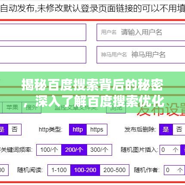185x185 pixels.
Task: Click the 苹果 button
Action: click(x=12, y=107)
